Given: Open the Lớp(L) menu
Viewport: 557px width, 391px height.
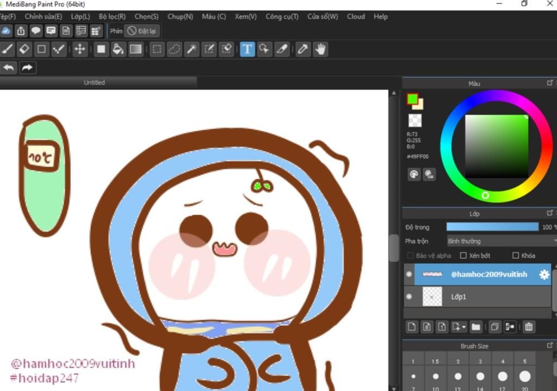Looking at the screenshot, I should tap(81, 17).
